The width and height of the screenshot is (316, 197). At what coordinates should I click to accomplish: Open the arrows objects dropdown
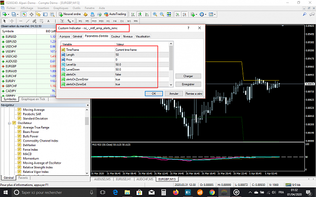coord(73,21)
